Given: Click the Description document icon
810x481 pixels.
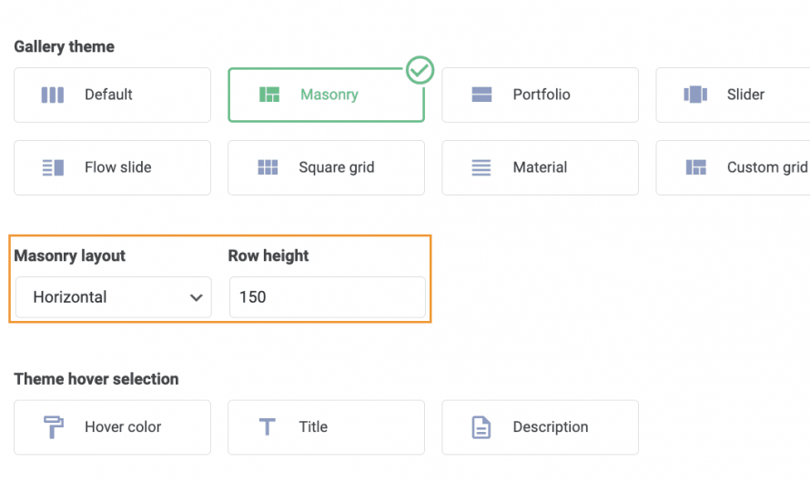Looking at the screenshot, I should point(481,427).
